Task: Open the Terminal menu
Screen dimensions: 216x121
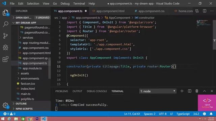Action: (x=79, y=3)
